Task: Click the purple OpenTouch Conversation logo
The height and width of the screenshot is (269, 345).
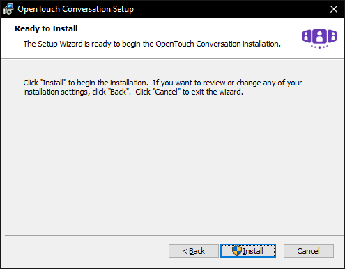Action: 319,38
